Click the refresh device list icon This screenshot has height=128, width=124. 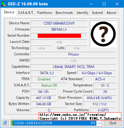(x=5, y=123)
